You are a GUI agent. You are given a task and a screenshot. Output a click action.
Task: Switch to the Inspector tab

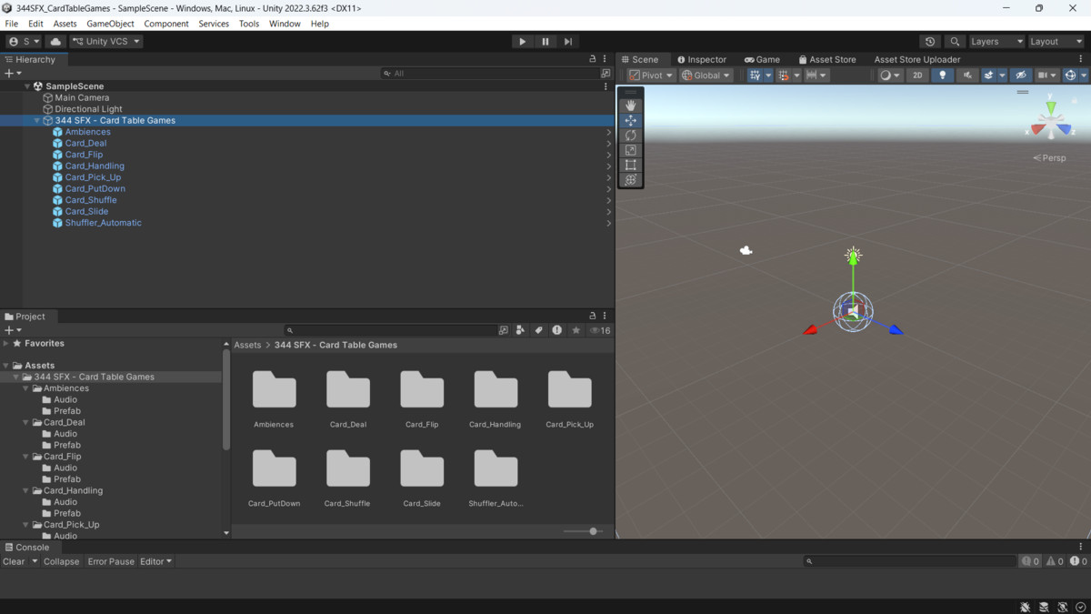[x=701, y=59]
